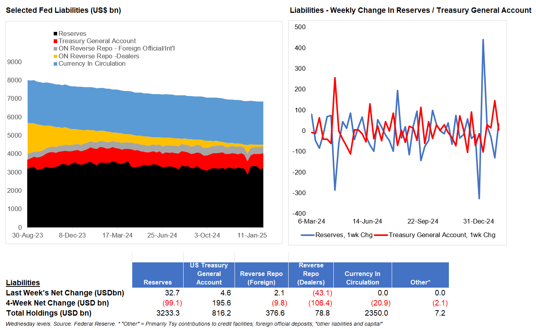Click the gray ON Reverse Repo Foreign legend swatch

click(x=56, y=49)
